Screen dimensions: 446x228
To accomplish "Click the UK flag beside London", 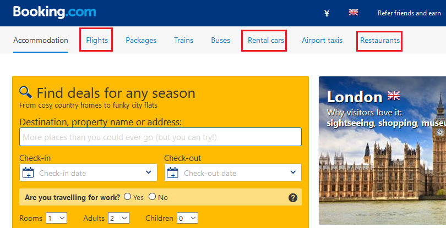I will (x=394, y=96).
